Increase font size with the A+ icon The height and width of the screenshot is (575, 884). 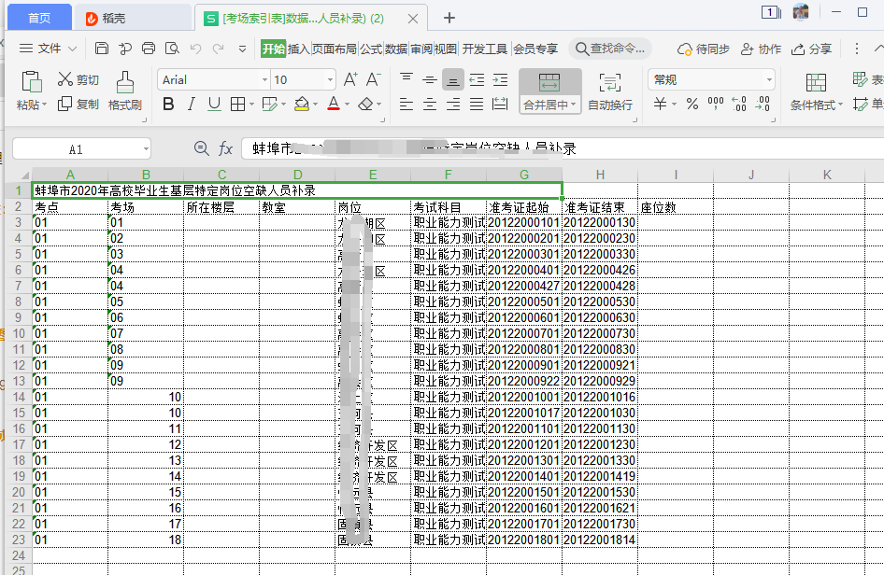[x=350, y=80]
